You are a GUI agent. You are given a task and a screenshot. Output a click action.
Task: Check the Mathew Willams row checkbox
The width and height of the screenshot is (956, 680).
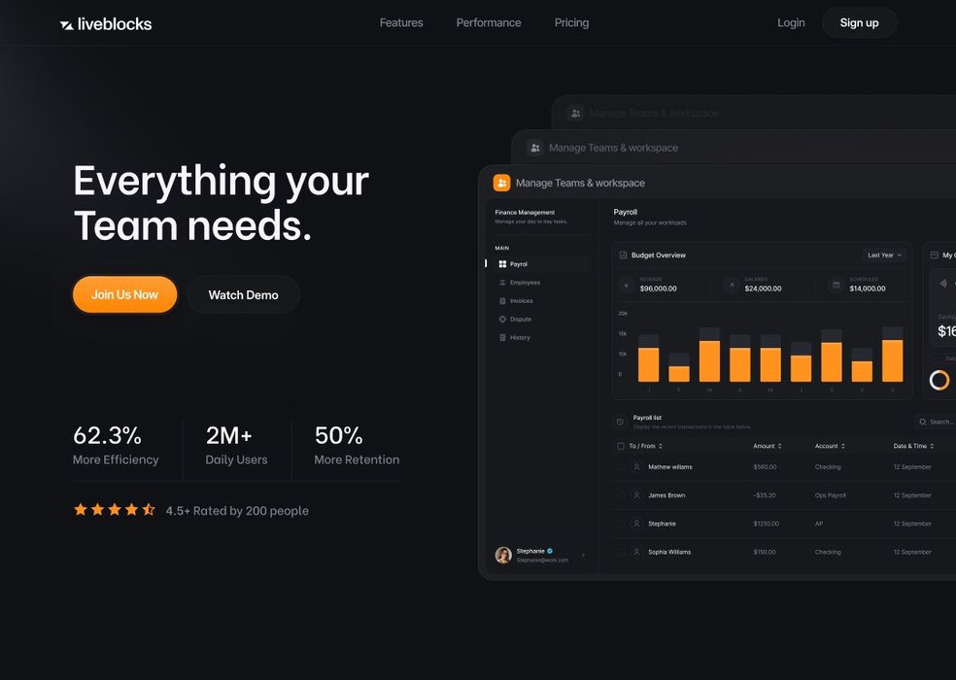click(621, 467)
